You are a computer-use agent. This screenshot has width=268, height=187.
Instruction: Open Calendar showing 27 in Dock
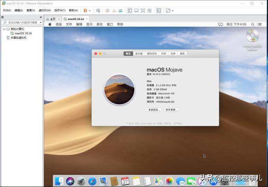125,181
